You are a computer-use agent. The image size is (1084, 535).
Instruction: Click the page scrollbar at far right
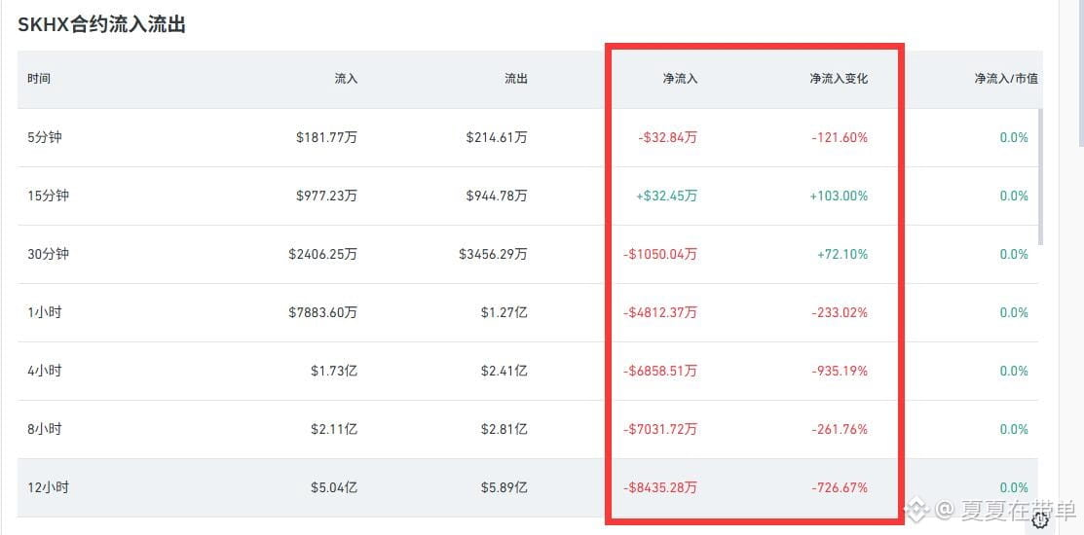1080,73
